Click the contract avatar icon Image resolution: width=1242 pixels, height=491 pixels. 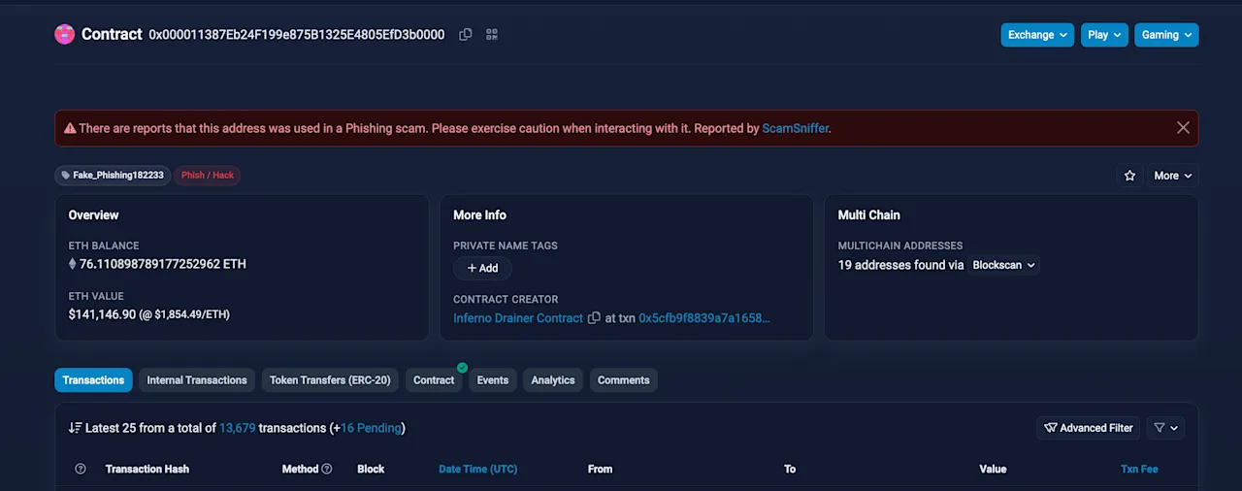click(x=65, y=34)
